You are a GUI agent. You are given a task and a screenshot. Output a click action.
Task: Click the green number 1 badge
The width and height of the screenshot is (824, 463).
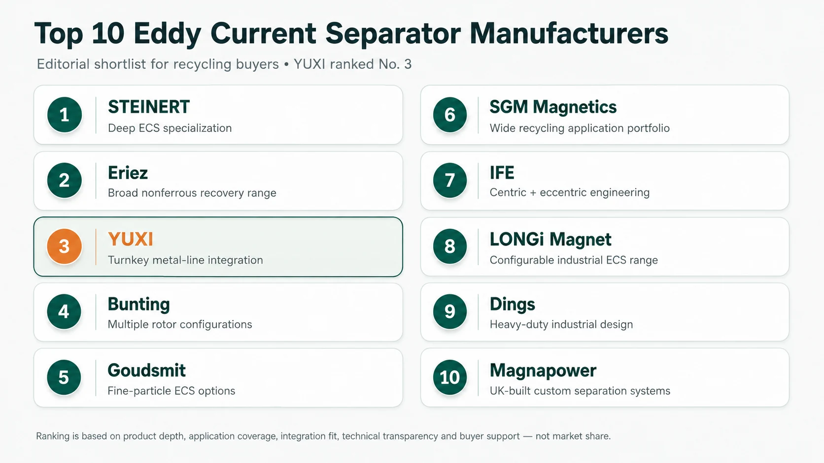pos(64,115)
